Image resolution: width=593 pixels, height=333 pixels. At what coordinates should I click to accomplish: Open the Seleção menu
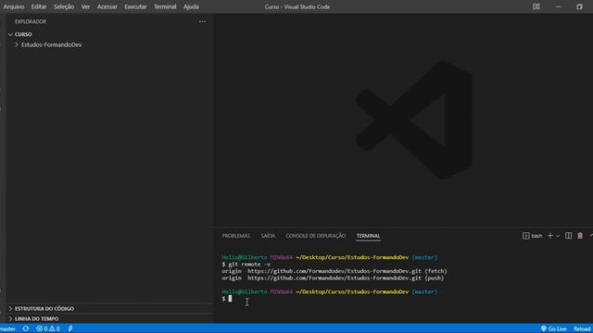[x=64, y=6]
